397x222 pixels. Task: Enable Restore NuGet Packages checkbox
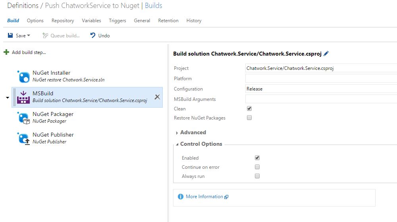coord(249,118)
